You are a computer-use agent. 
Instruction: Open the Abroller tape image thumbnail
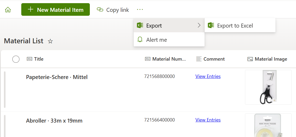(268, 125)
